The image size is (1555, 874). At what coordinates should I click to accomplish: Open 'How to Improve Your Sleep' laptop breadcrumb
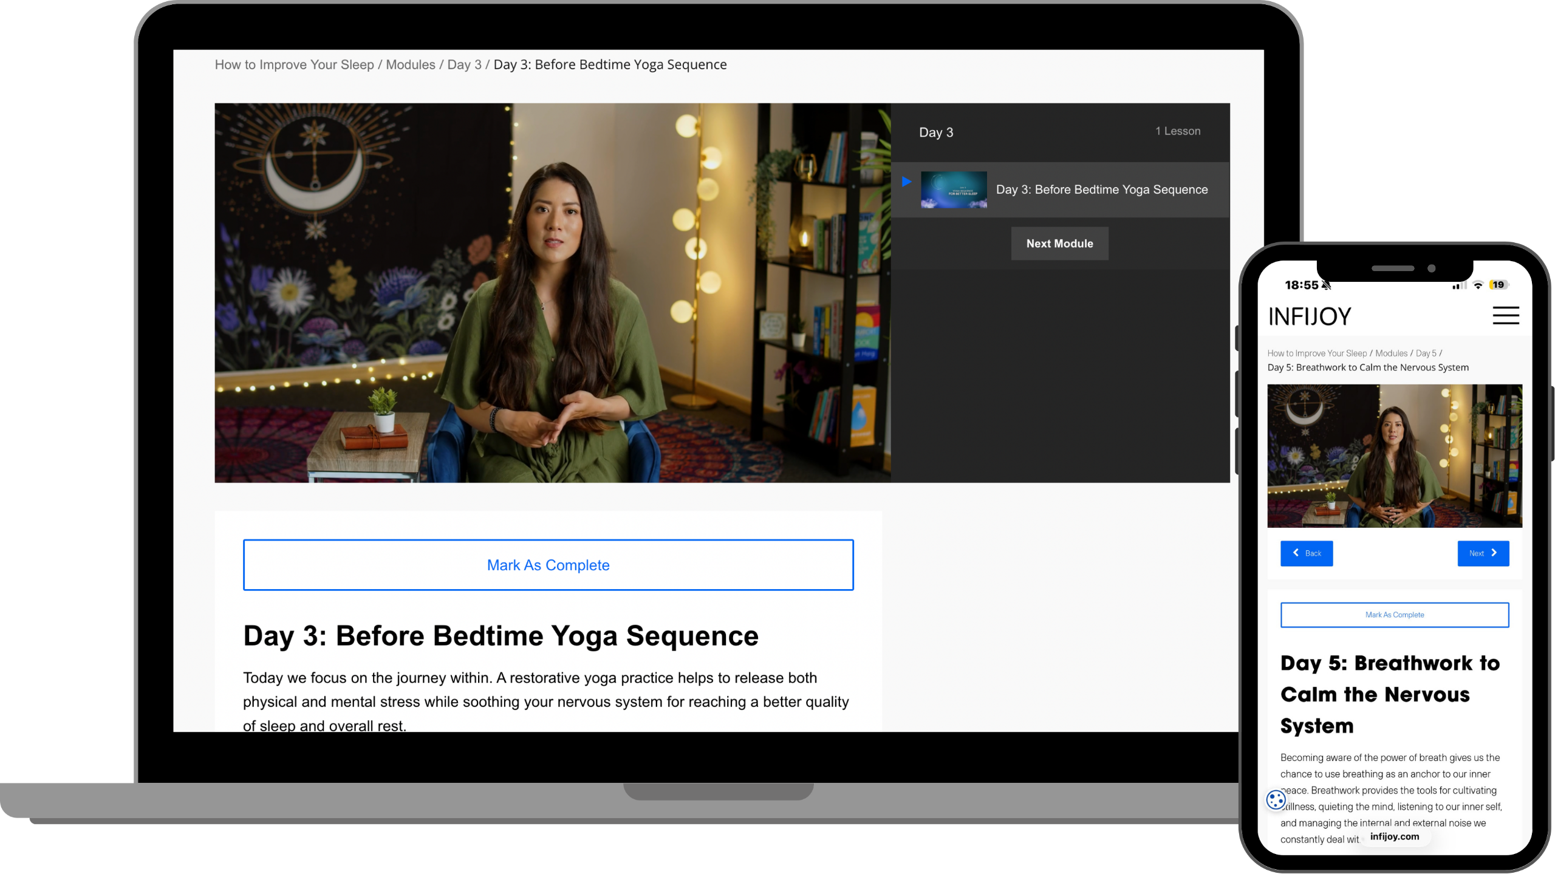(294, 64)
